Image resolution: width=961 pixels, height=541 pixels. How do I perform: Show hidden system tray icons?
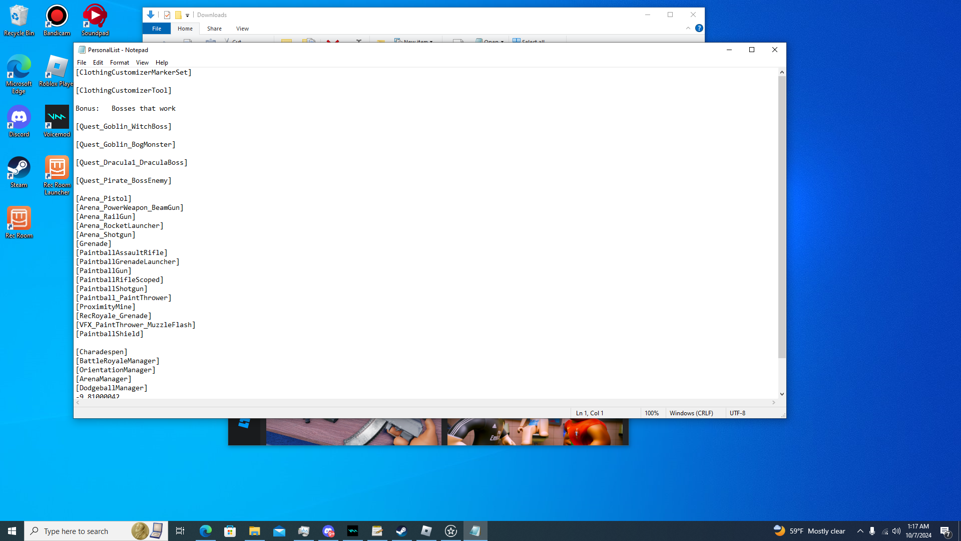pyautogui.click(x=860, y=531)
